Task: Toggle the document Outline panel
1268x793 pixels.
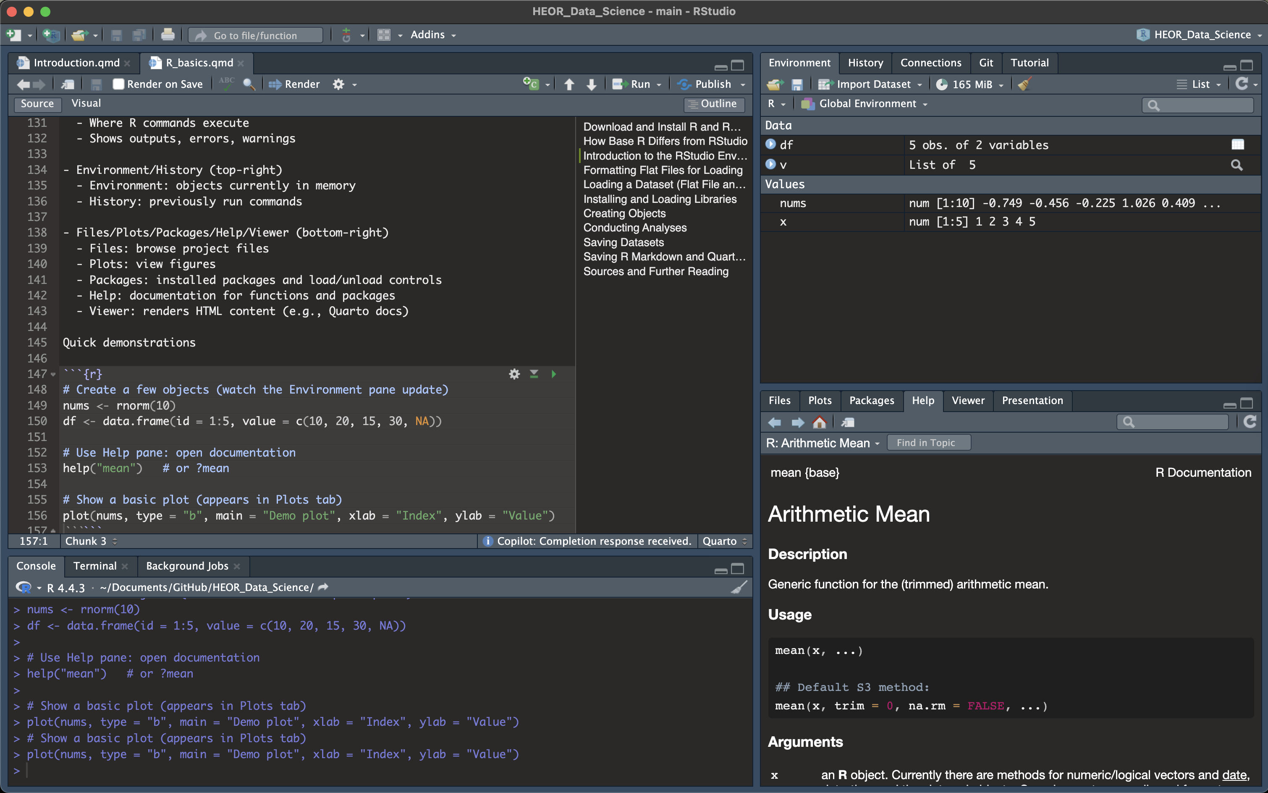Action: coord(714,104)
